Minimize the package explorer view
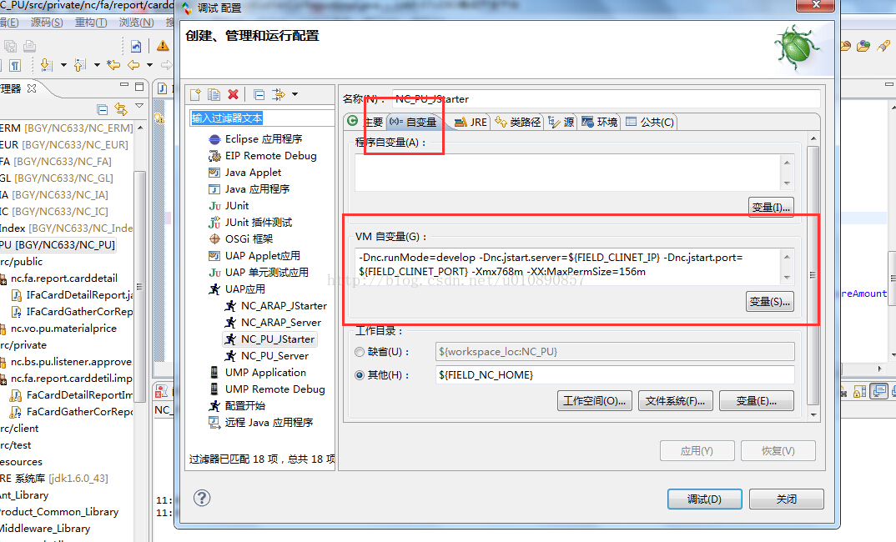Viewport: 896px width, 542px height. click(124, 85)
